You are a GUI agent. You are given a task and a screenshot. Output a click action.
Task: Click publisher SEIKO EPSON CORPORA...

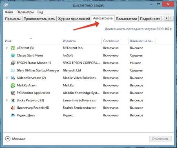81,63
